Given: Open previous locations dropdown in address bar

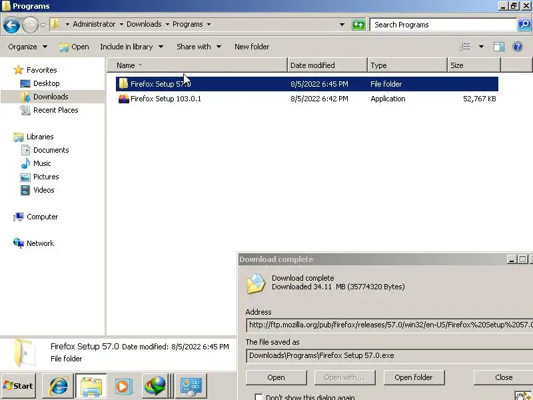Looking at the screenshot, I should pyautogui.click(x=342, y=25).
